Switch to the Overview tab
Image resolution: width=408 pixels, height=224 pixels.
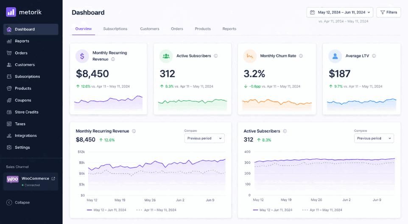click(84, 28)
